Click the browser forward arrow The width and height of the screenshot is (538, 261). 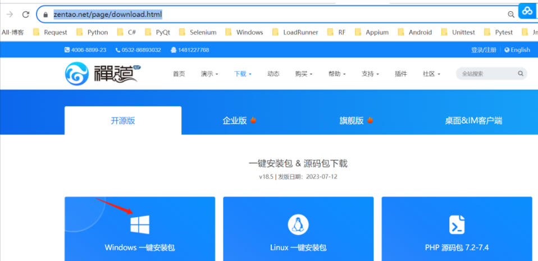[x=10, y=15]
